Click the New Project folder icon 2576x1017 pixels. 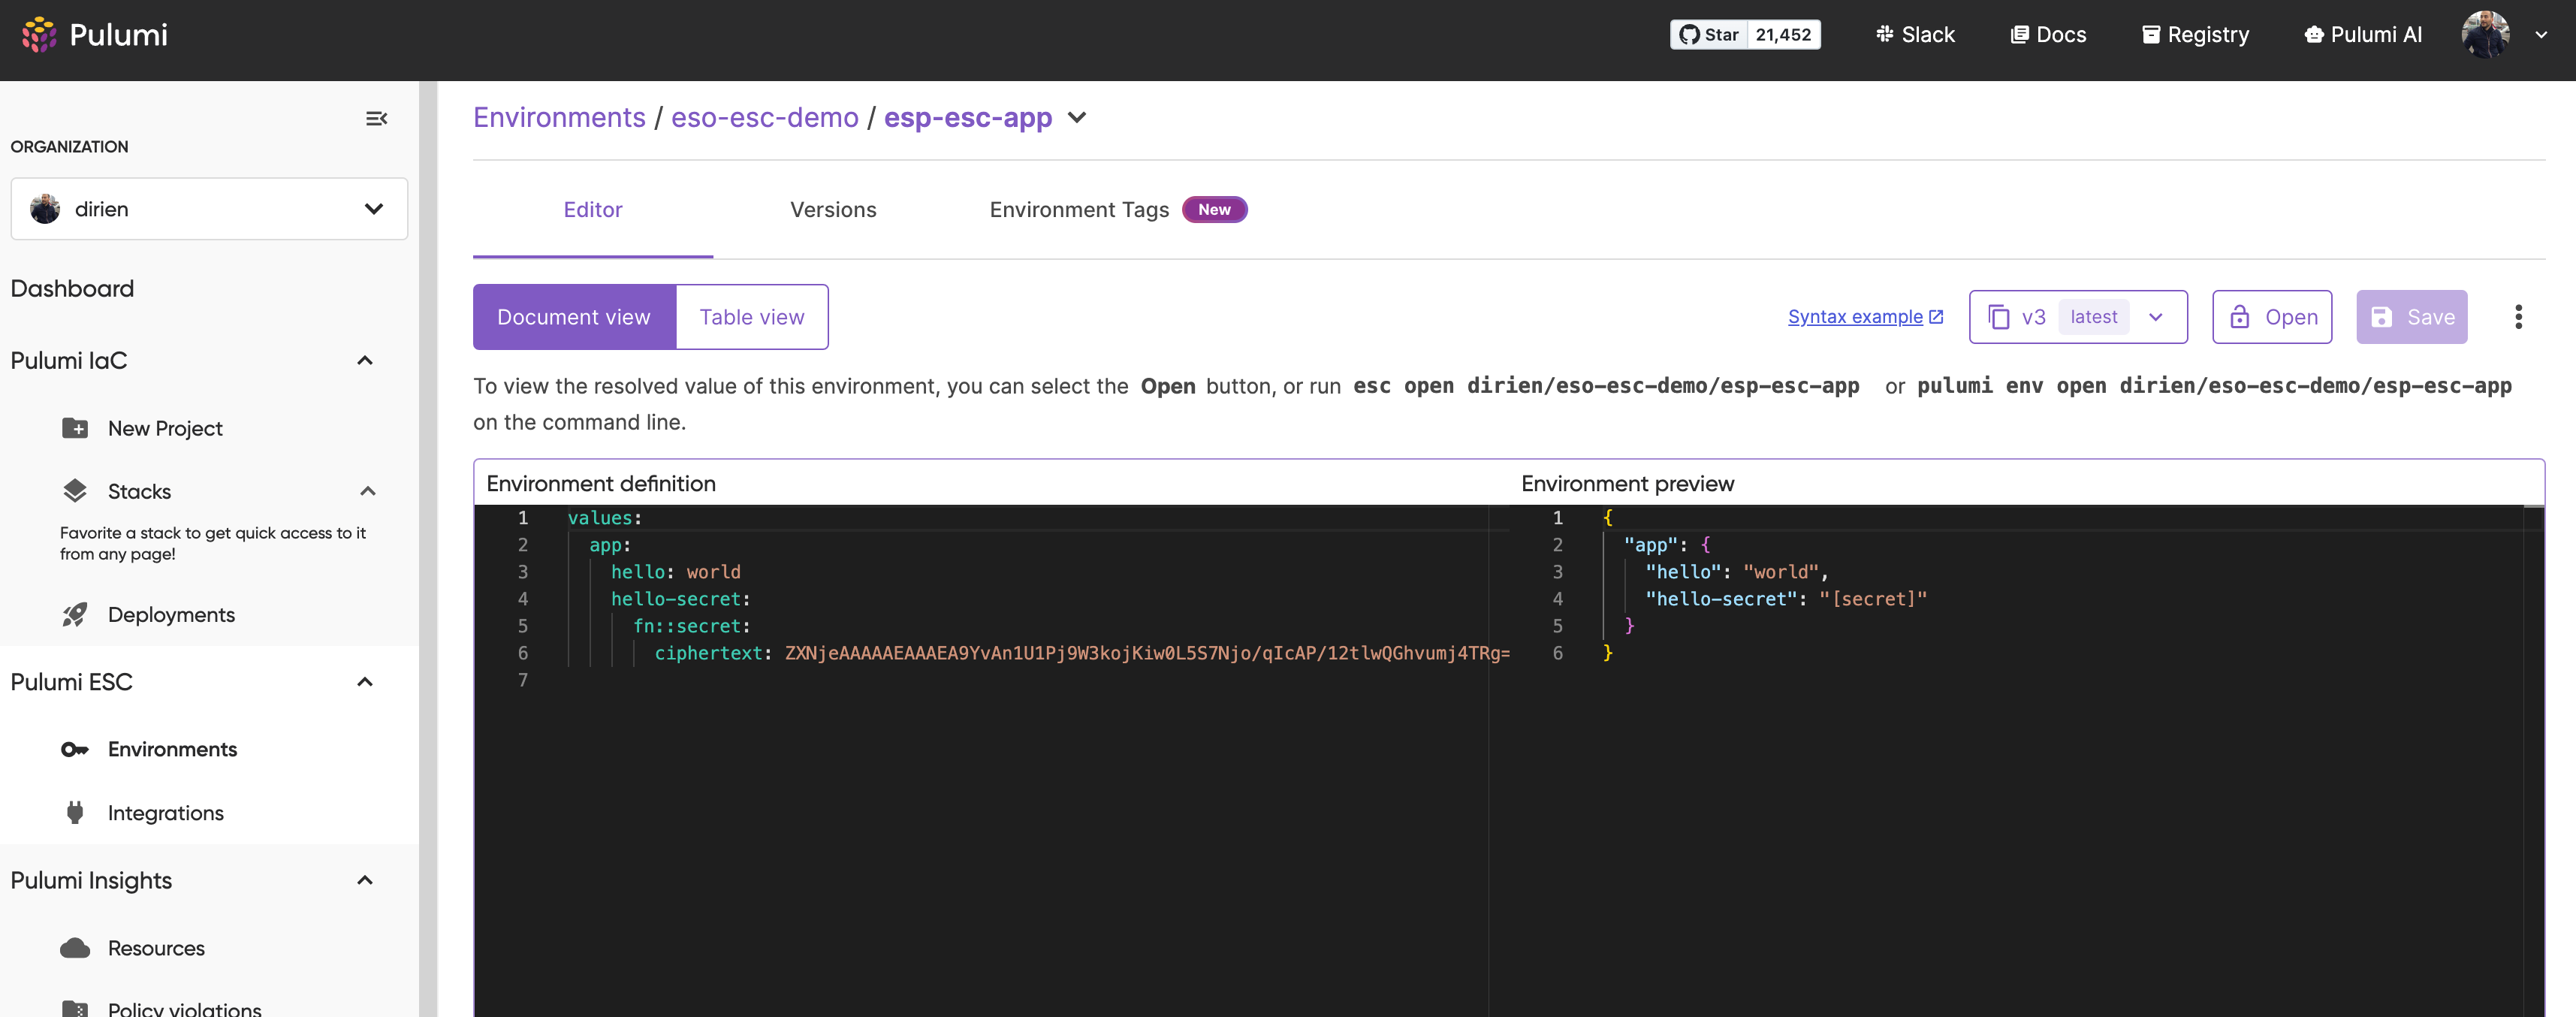pyautogui.click(x=75, y=428)
